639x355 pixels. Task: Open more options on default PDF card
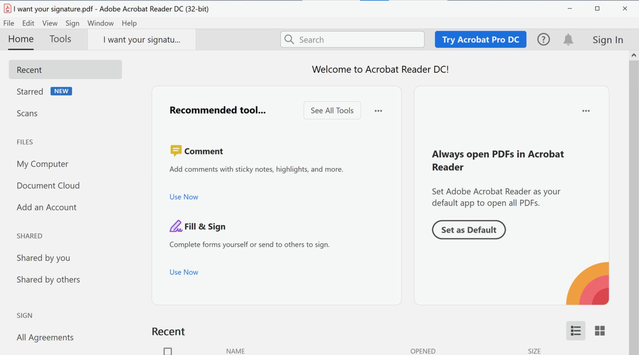[586, 111]
